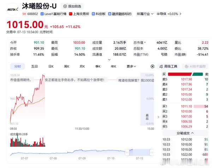Toggle the 总市值 dropdown arrow
This screenshot has width=212, height=168.
145,43
